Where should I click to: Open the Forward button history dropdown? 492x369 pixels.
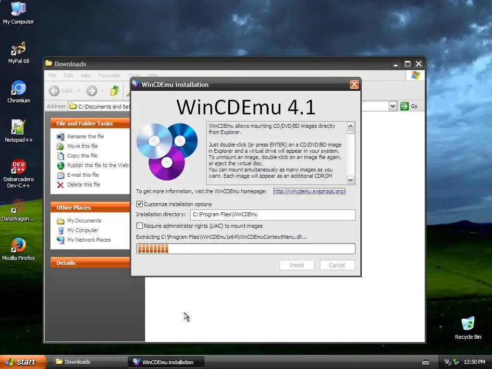(103, 91)
